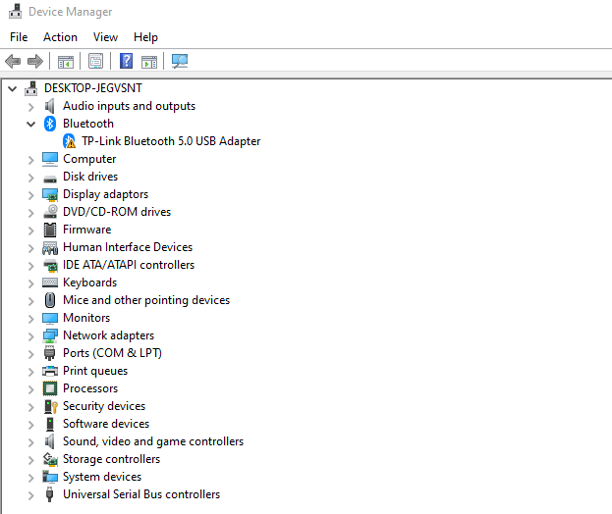Open the Properties toolbar icon

click(95, 61)
